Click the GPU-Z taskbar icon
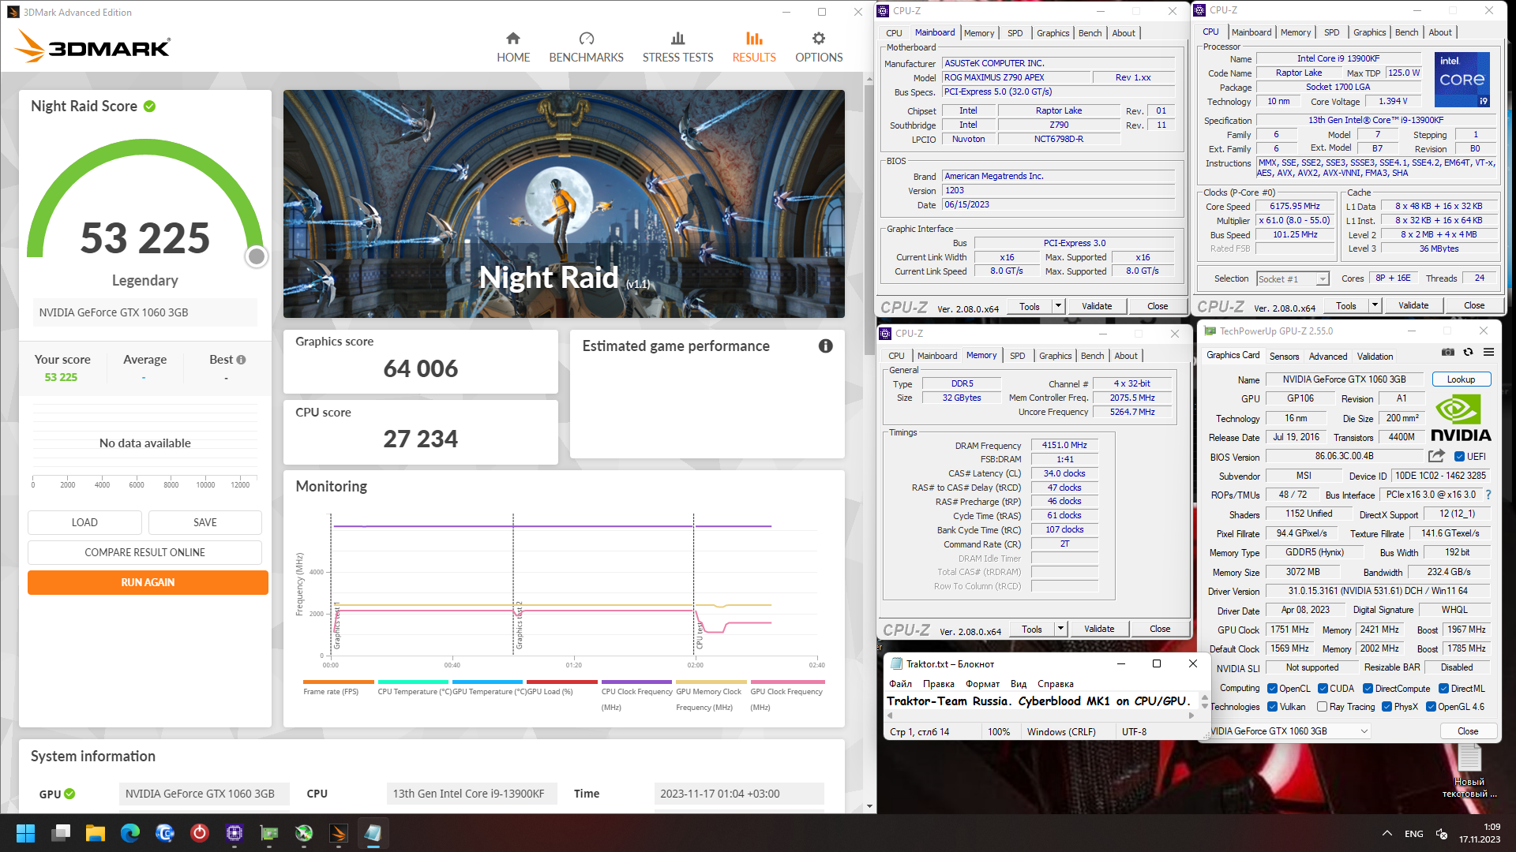 click(x=269, y=833)
